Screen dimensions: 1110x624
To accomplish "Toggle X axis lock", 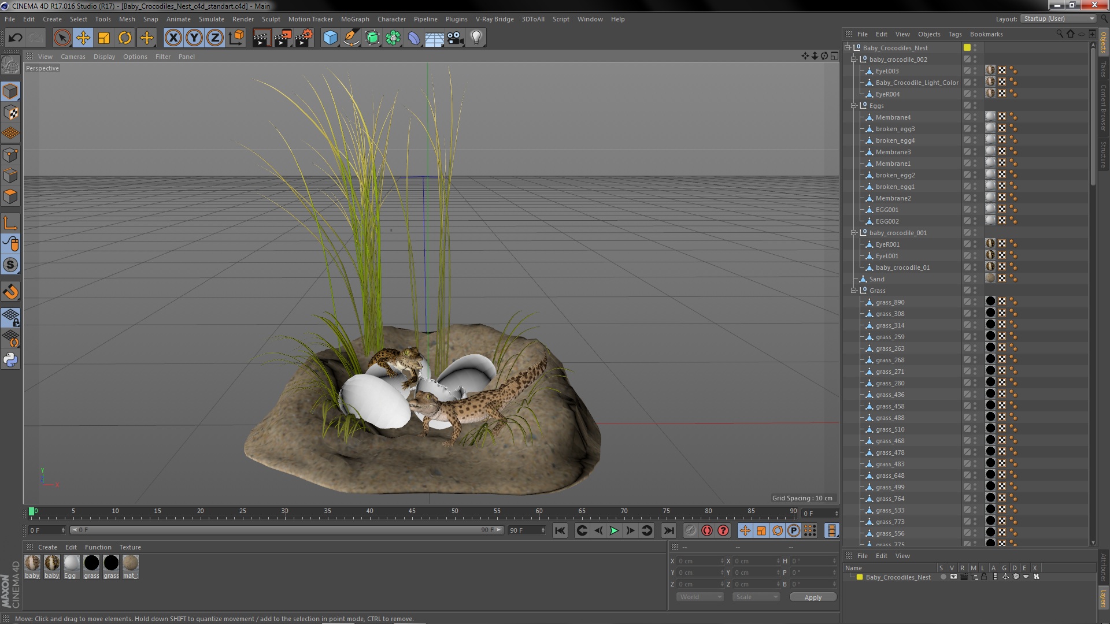I will (173, 38).
